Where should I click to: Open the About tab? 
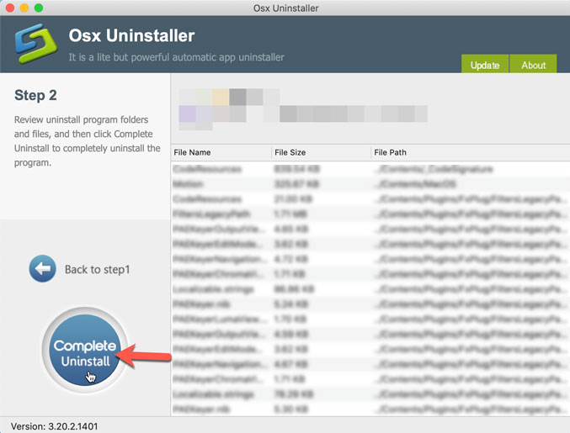533,65
